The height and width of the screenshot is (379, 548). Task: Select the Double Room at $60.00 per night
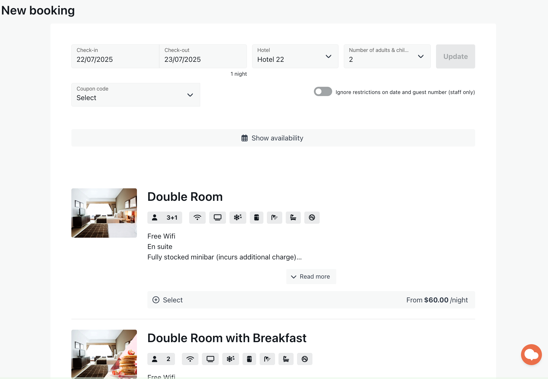(x=311, y=300)
